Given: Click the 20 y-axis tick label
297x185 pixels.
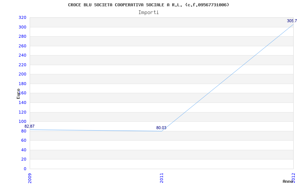Looking at the screenshot, I should pos(24,159).
